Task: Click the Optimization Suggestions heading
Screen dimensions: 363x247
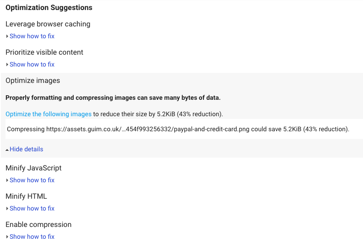Action: click(x=49, y=8)
